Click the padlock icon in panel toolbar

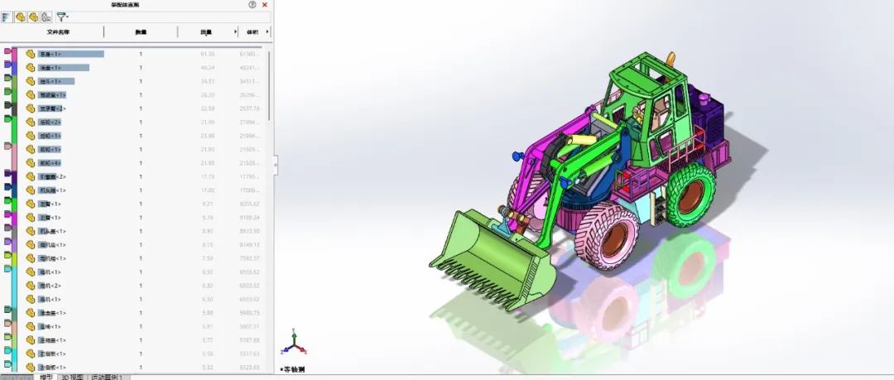click(46, 17)
